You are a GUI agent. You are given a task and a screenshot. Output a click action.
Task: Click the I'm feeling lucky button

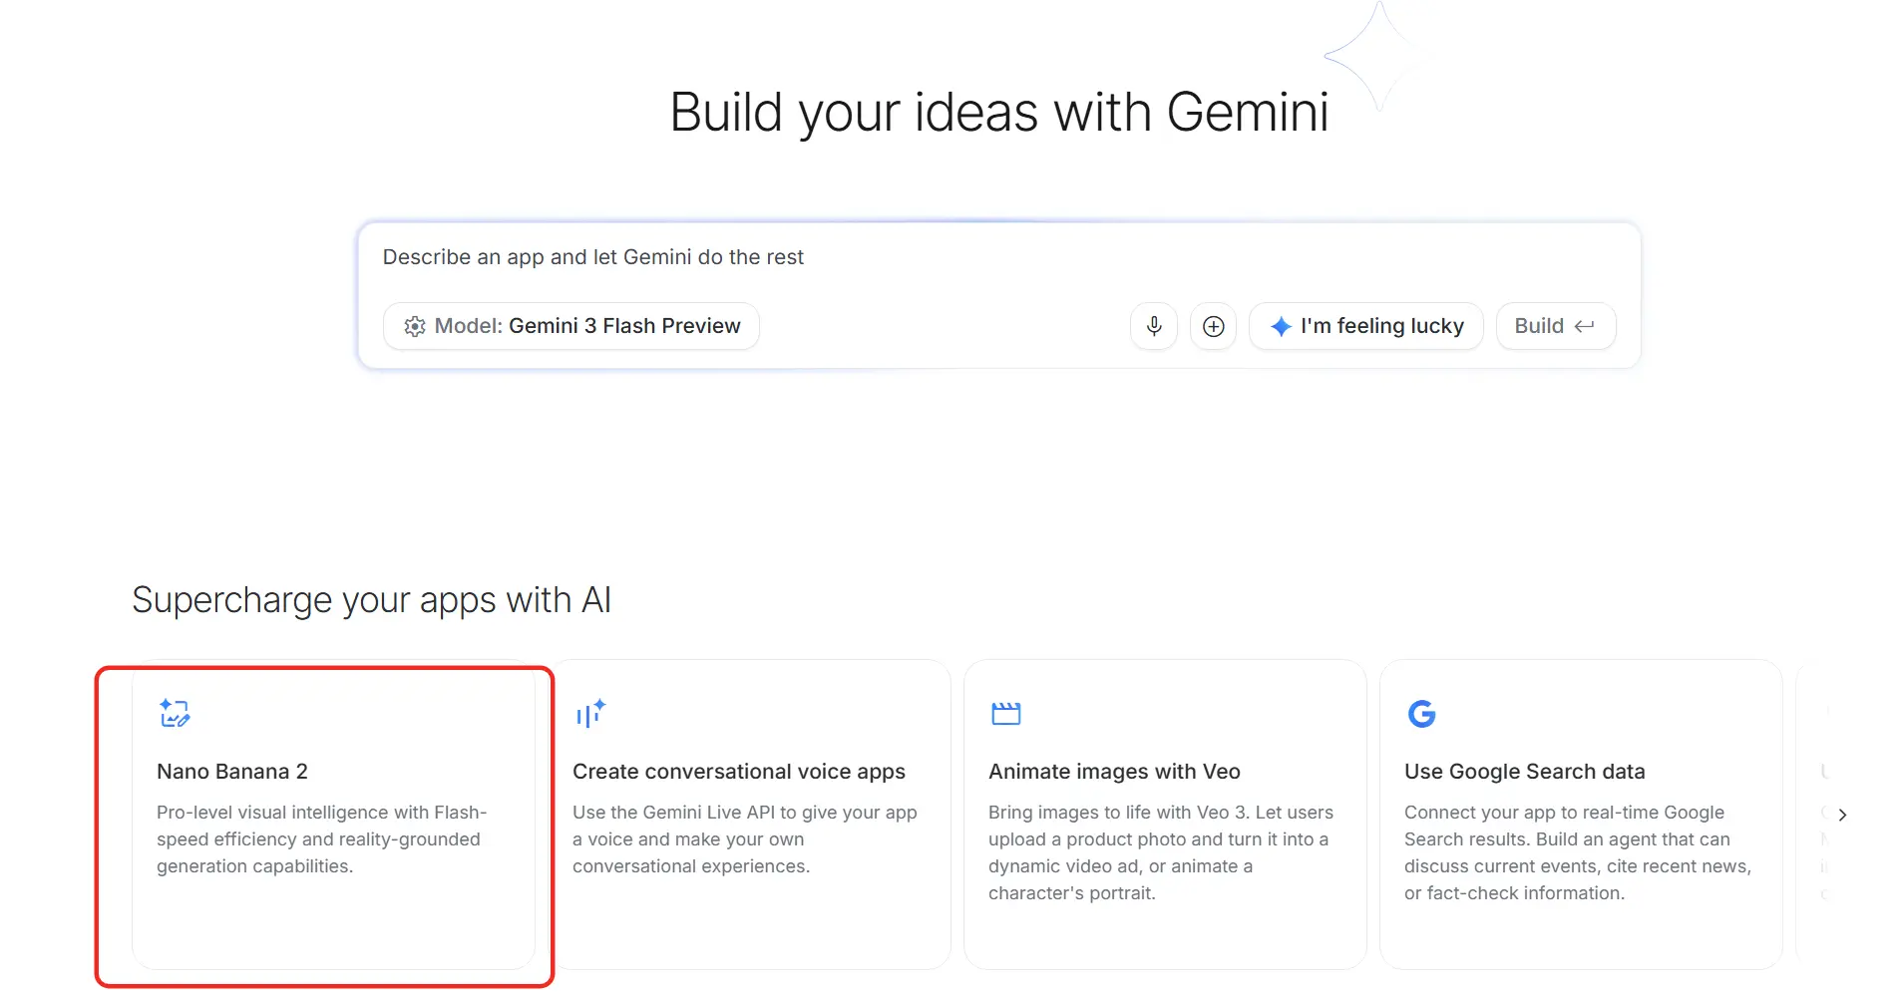pos(1365,326)
